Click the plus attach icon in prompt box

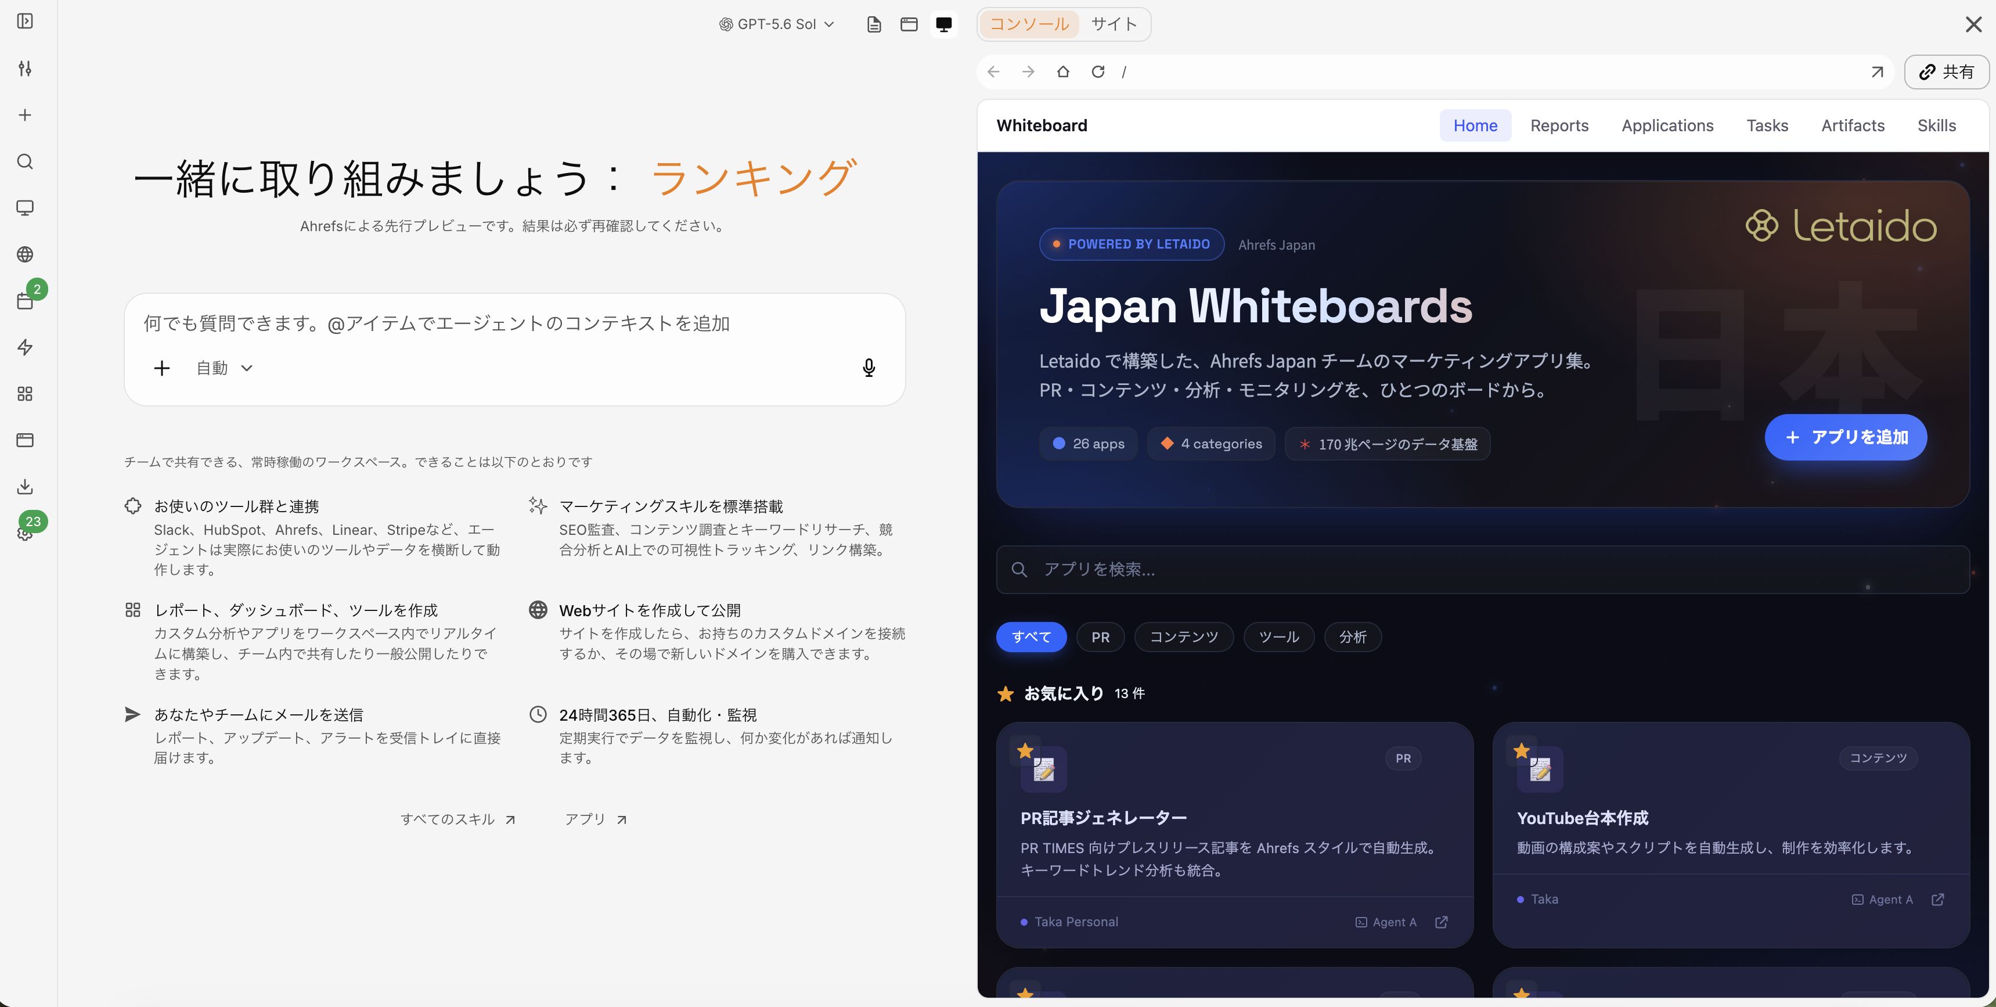click(x=161, y=368)
